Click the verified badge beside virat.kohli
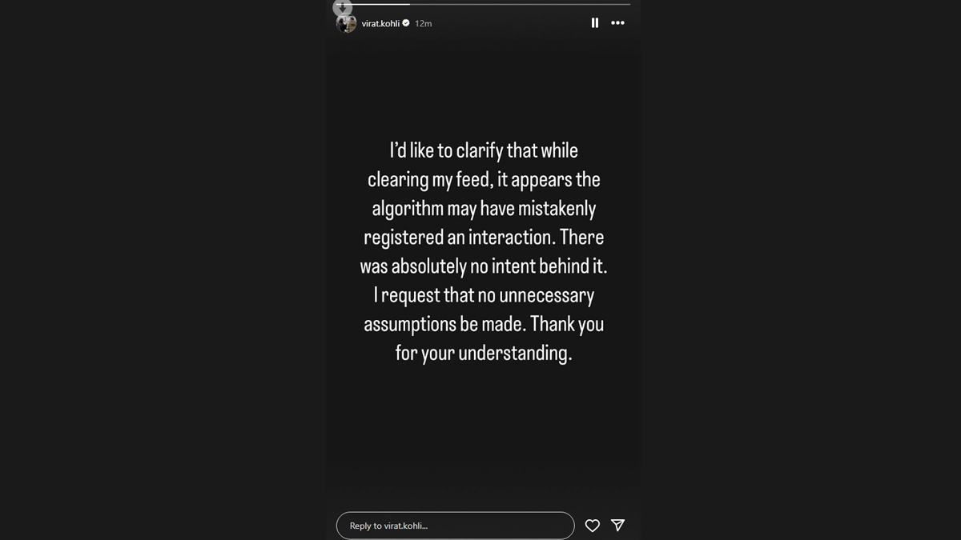Image resolution: width=961 pixels, height=540 pixels. pos(406,24)
